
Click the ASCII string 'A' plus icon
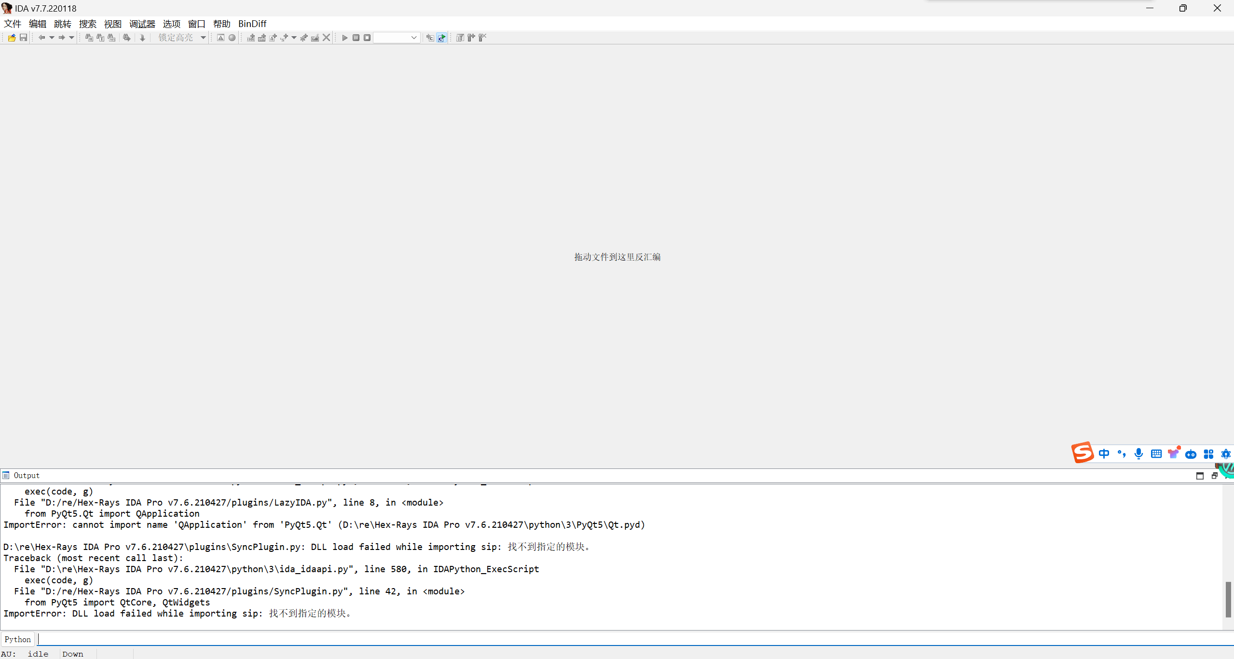pyautogui.click(x=273, y=38)
